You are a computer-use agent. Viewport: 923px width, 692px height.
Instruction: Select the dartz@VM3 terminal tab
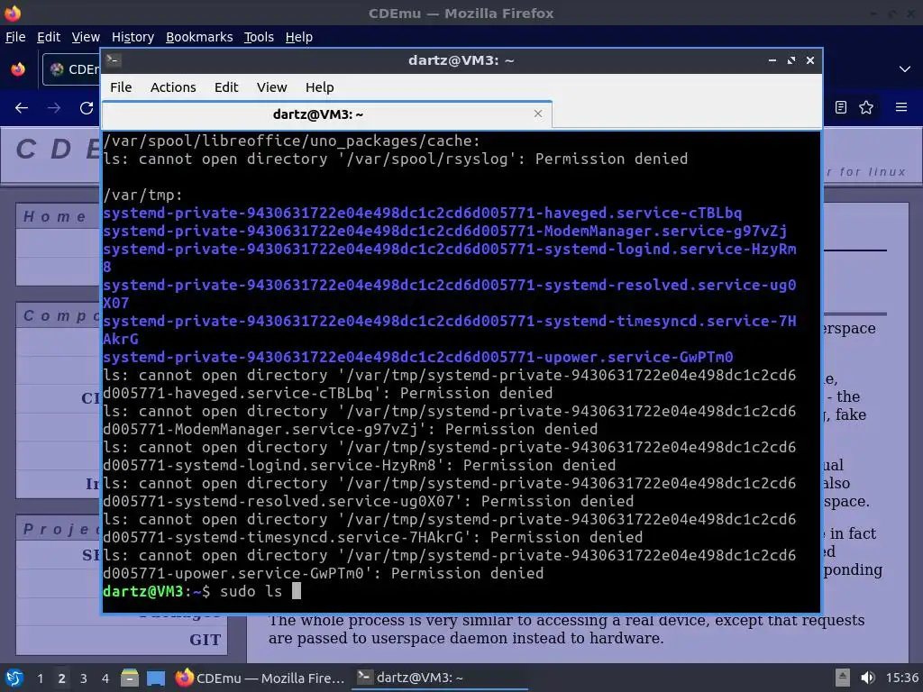coord(326,114)
